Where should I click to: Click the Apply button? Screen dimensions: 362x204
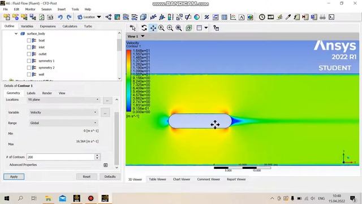click(x=14, y=177)
